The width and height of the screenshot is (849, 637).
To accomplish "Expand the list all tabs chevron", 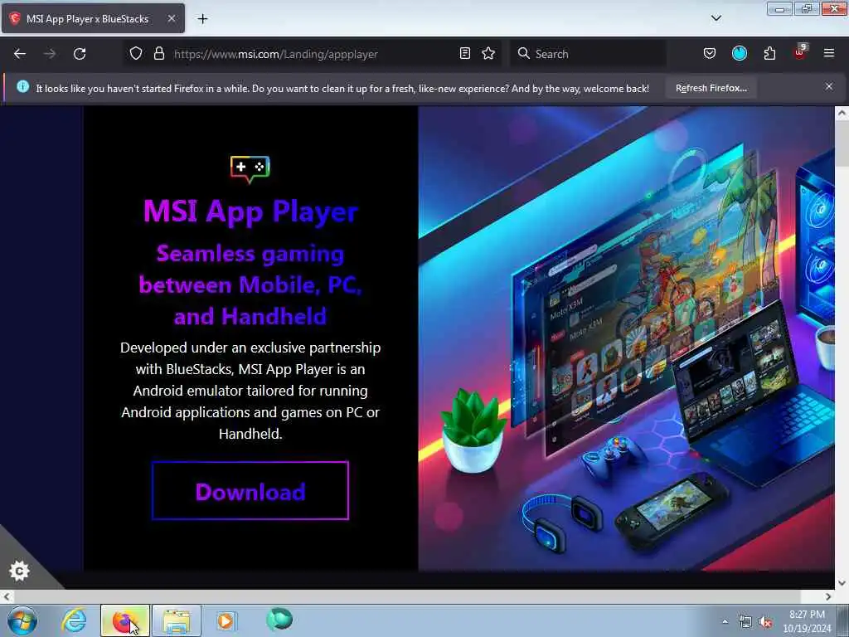I will point(716,18).
